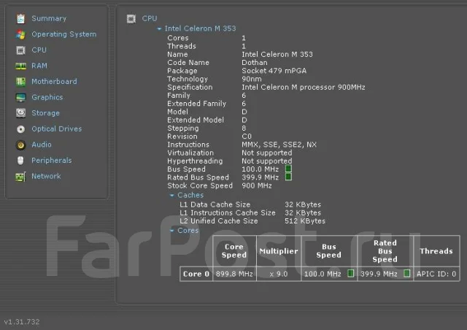Screen dimensions: 467x330
Task: Collapse the Intel Celeron M 353 tree node
Action: point(159,28)
